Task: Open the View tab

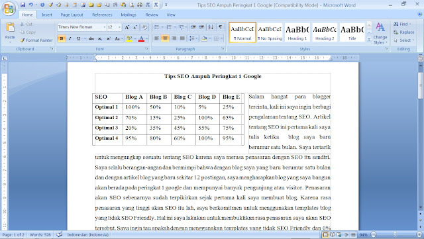Action: pyautogui.click(x=171, y=15)
